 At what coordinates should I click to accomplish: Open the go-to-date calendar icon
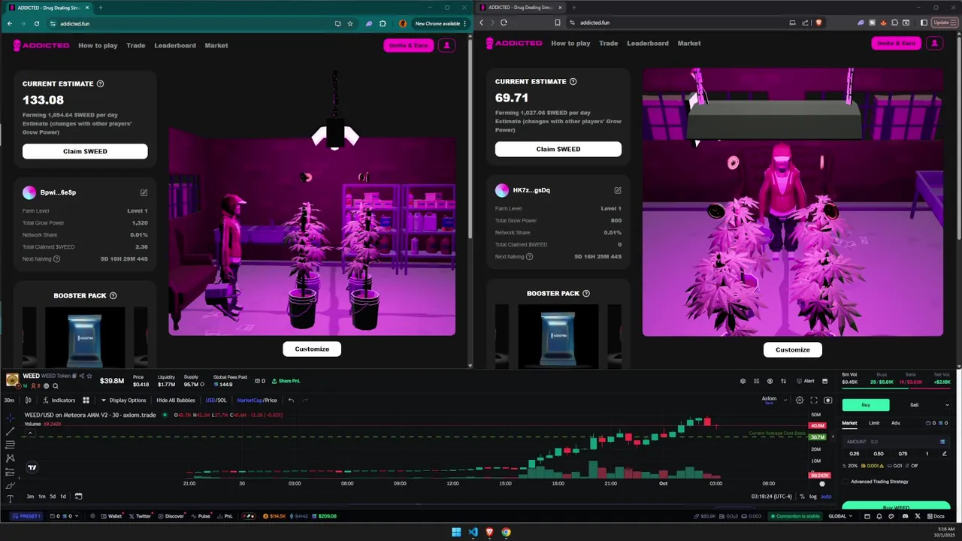[78, 496]
